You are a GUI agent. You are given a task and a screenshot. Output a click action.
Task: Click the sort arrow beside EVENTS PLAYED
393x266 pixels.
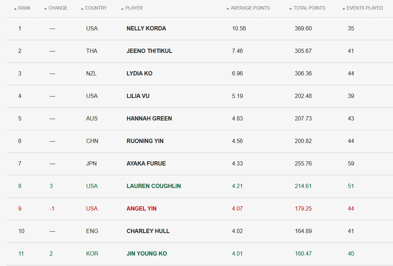coord(344,9)
